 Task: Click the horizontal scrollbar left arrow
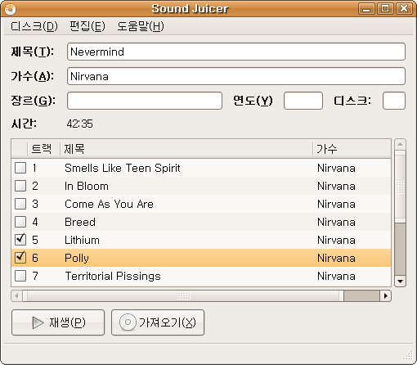click(x=16, y=295)
